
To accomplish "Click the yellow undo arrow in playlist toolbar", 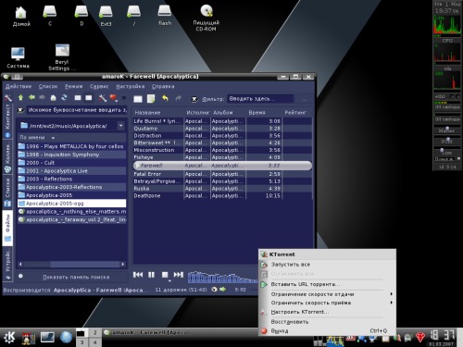I will tap(166, 99).
